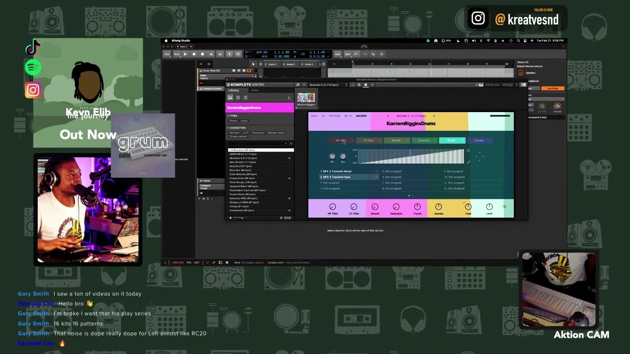Toggle the M mute button on Dusty Piano track

[244, 70]
